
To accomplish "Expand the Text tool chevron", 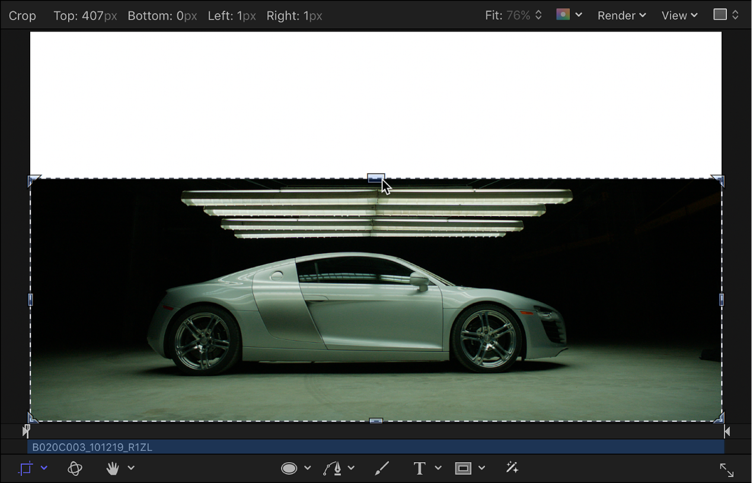I will 438,468.
